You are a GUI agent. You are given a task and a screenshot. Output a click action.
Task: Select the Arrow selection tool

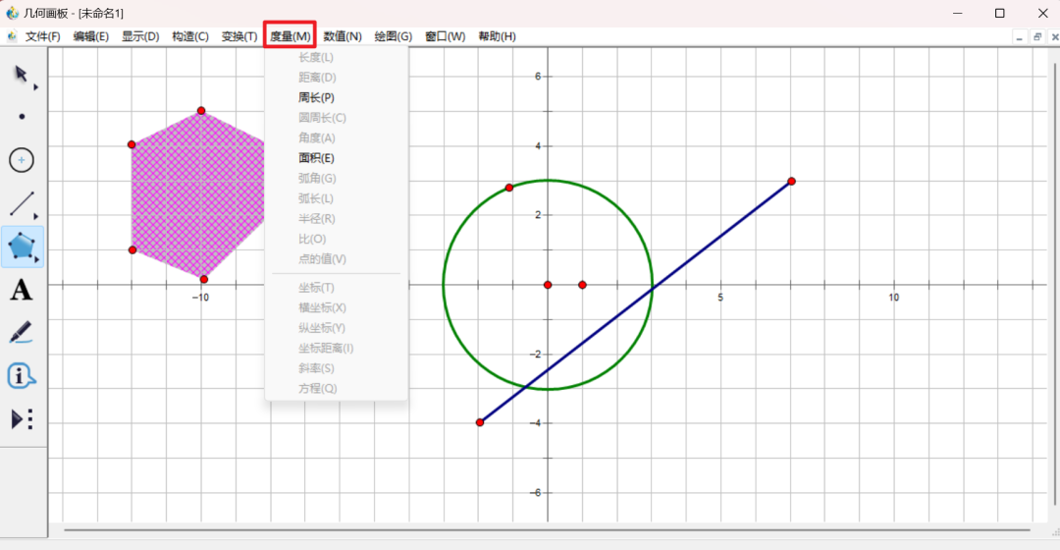click(x=21, y=73)
